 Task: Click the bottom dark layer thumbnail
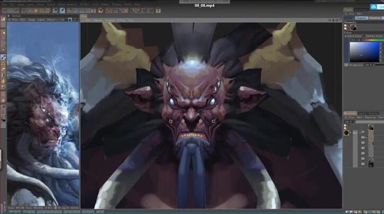click(371, 165)
